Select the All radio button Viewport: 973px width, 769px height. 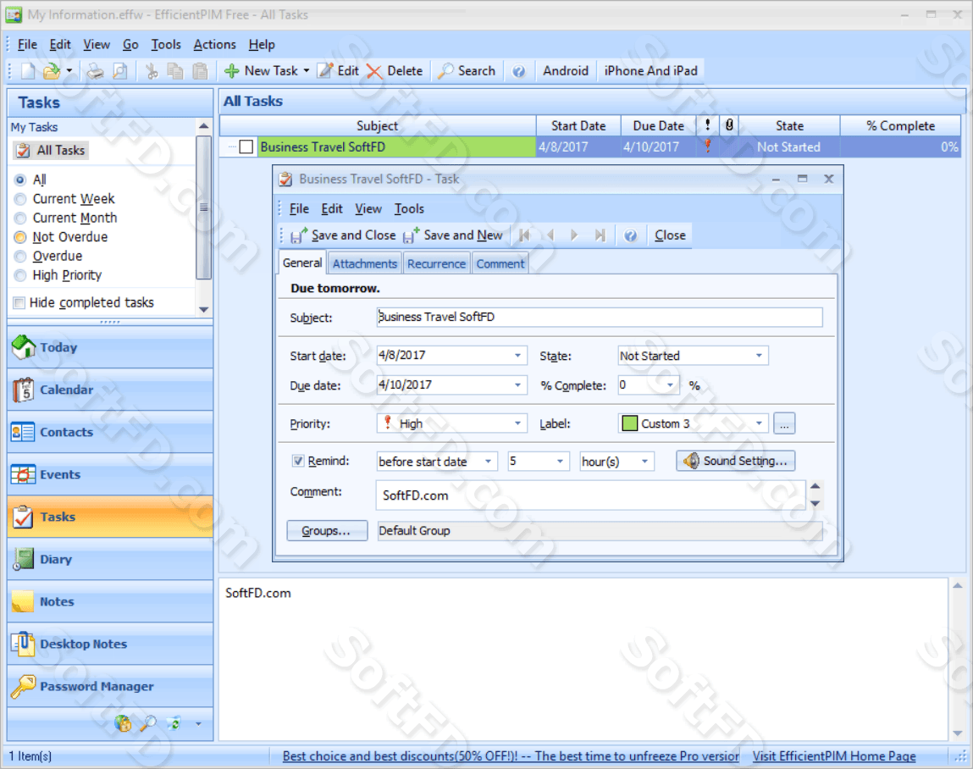[x=19, y=180]
